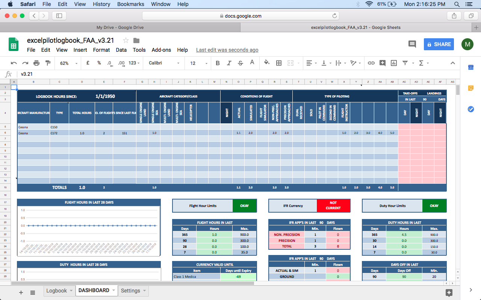
Task: Open a new Safari tab with plus
Action: [476, 27]
